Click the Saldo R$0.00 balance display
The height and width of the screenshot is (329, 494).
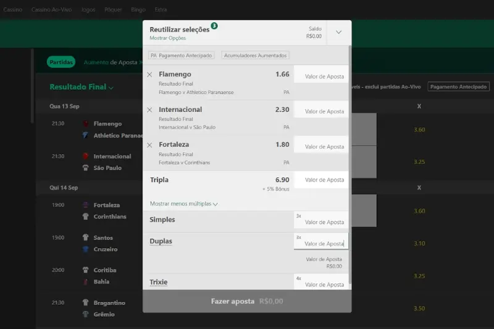point(314,33)
